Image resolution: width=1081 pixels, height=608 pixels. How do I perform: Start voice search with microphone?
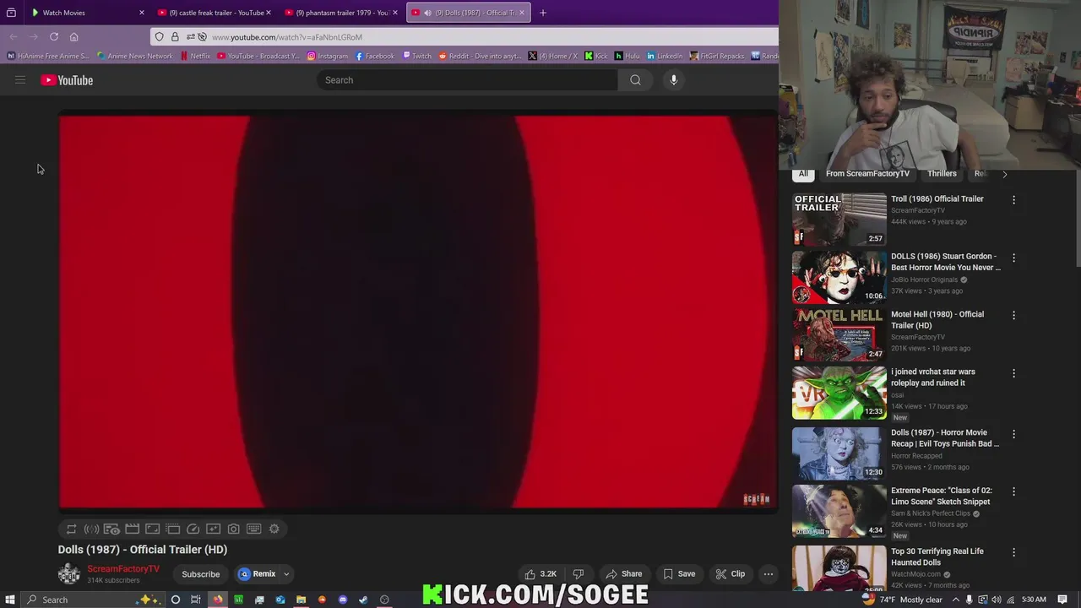click(x=673, y=80)
